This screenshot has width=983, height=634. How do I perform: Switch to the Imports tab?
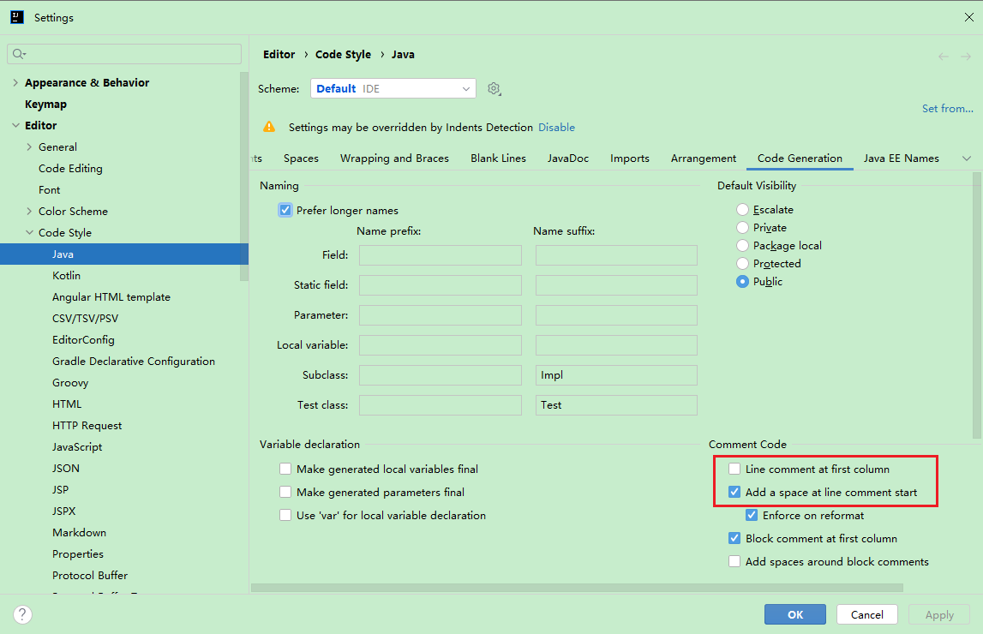(x=629, y=158)
